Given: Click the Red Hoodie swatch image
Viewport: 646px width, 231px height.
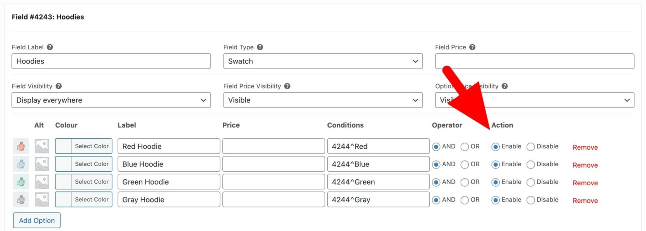Looking at the screenshot, I should [21, 146].
